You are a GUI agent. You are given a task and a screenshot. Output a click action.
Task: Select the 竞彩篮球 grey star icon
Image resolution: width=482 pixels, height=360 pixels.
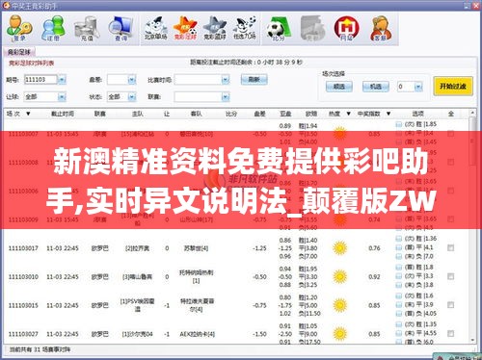point(215,28)
